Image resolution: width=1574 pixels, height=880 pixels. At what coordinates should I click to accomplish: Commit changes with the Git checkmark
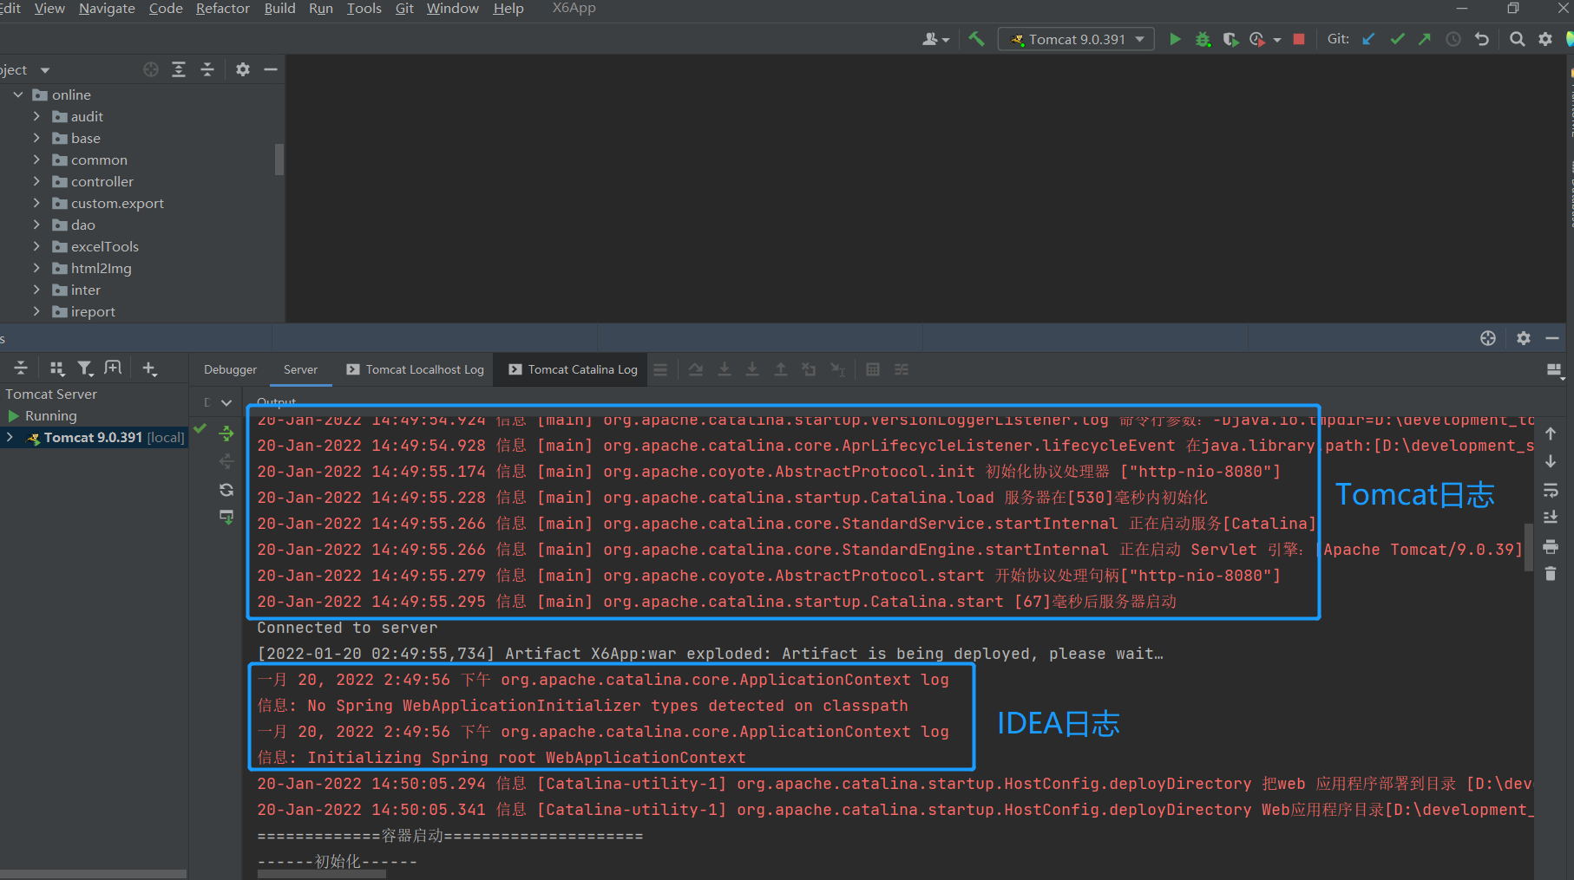click(1396, 38)
